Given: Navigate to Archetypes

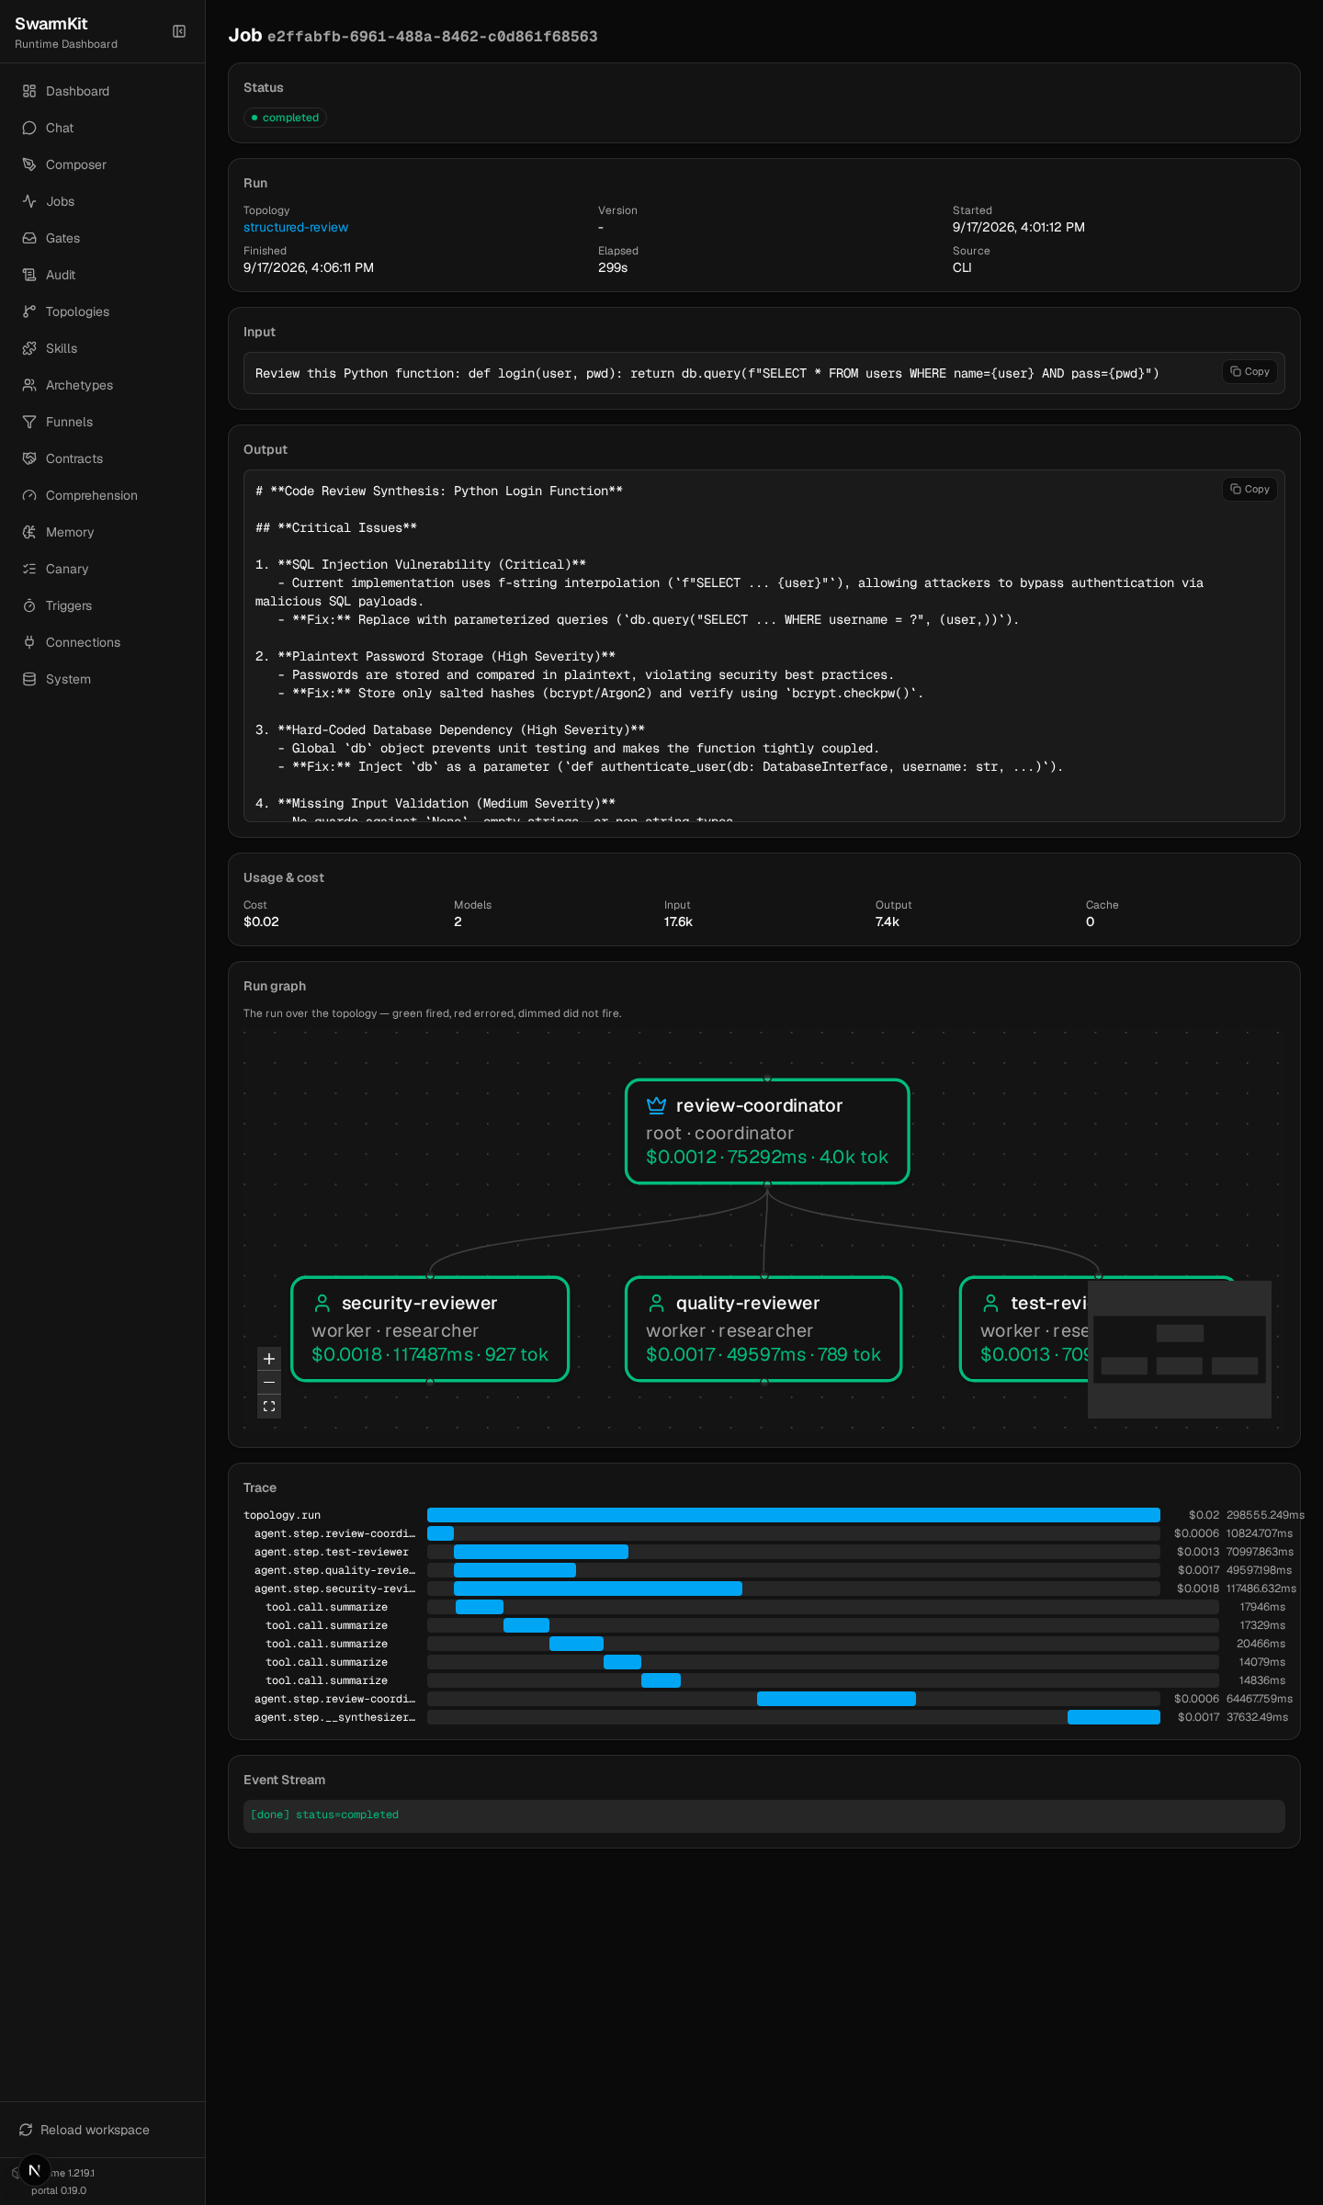Looking at the screenshot, I should tap(102, 385).
